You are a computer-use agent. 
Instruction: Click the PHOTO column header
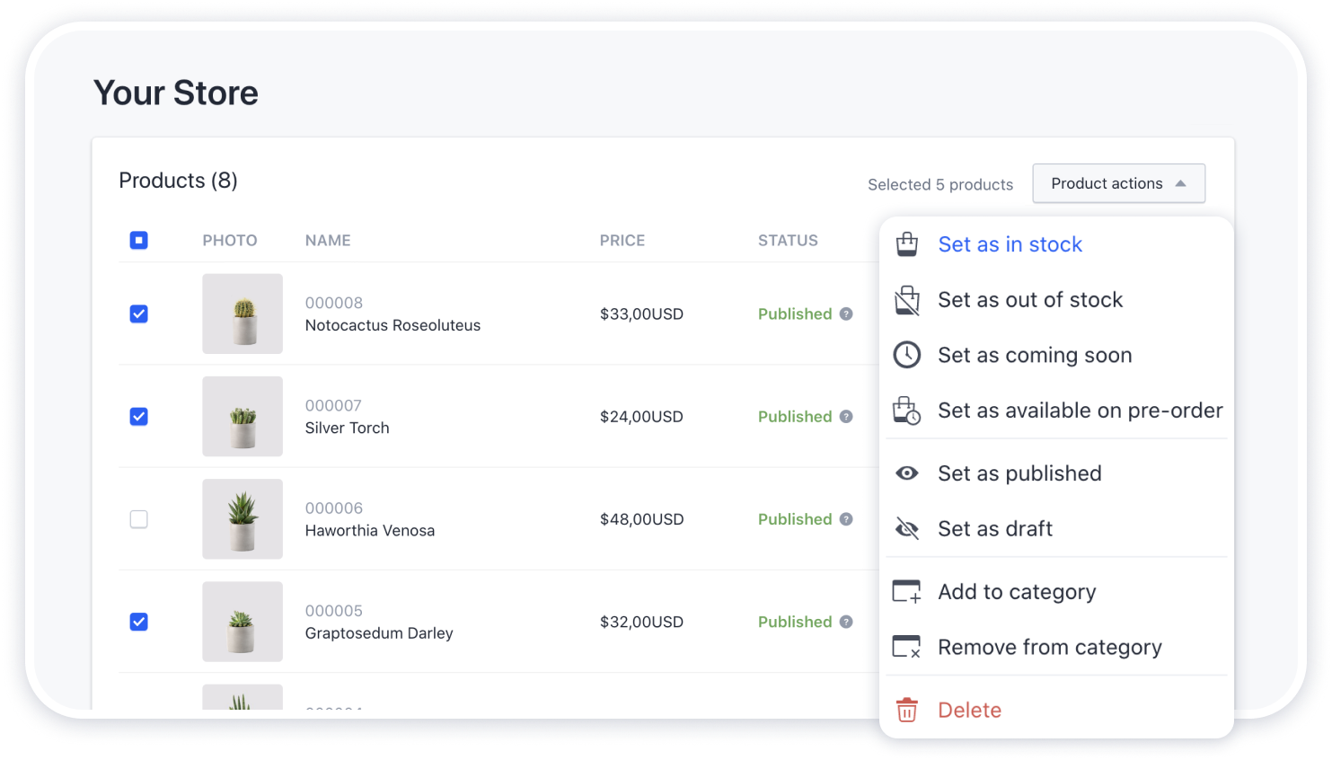pos(230,240)
